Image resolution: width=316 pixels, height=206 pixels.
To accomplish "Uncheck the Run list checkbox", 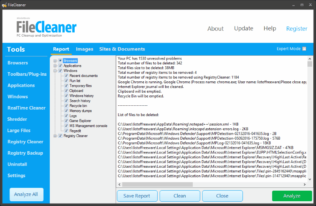I will pos(66,81).
